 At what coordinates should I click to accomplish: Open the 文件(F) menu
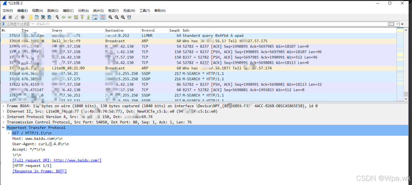coord(8,11)
